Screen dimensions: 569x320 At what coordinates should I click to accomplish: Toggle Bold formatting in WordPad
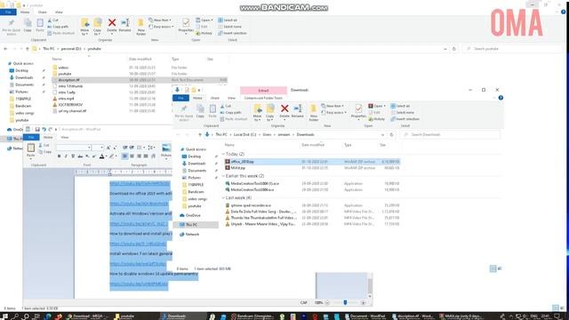[x=59, y=156]
